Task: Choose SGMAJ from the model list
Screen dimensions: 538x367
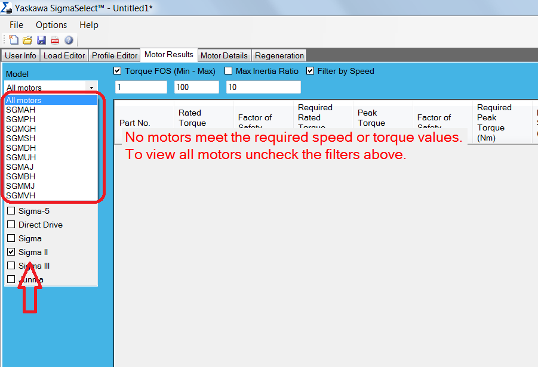Action: tap(51, 167)
